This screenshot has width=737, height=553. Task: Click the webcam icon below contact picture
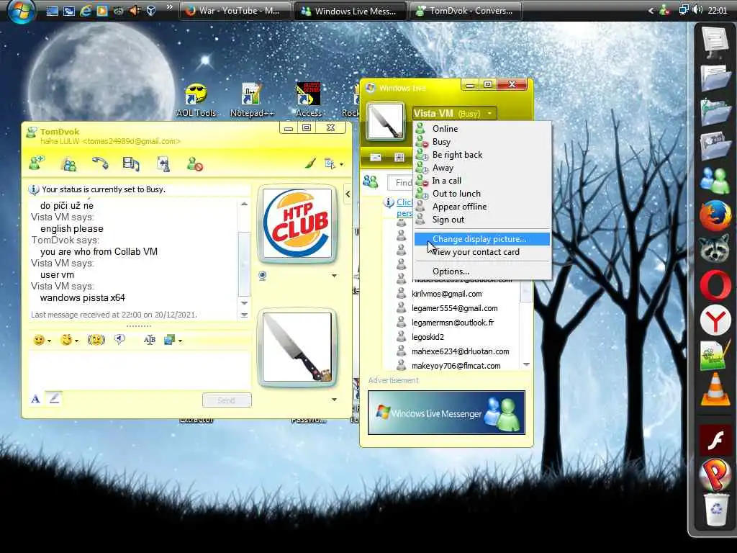(x=263, y=276)
